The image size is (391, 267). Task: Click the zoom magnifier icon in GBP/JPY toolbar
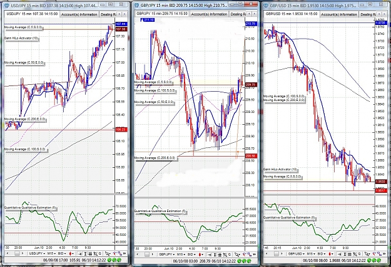tap(230, 255)
